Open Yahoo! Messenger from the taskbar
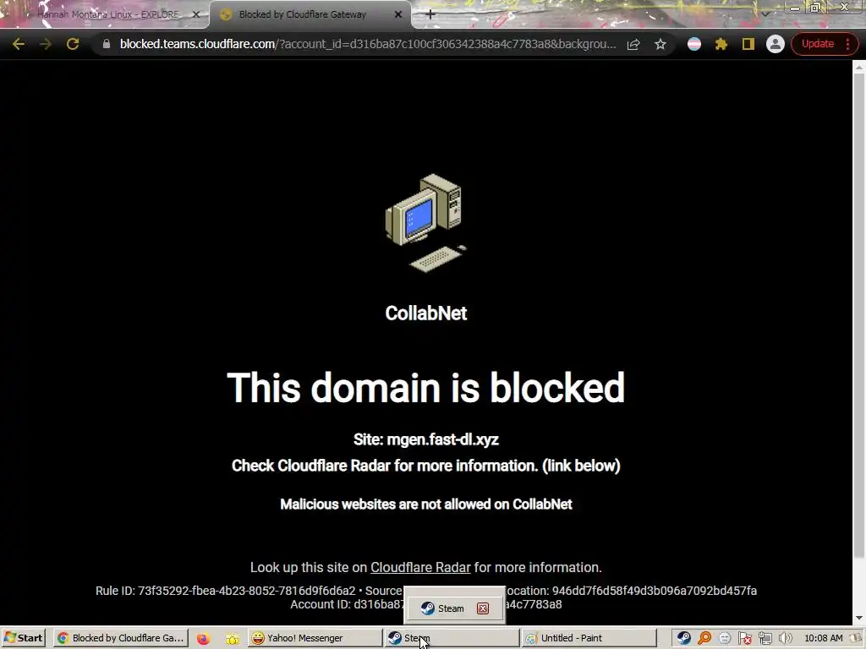This screenshot has height=649, width=866. tap(315, 638)
